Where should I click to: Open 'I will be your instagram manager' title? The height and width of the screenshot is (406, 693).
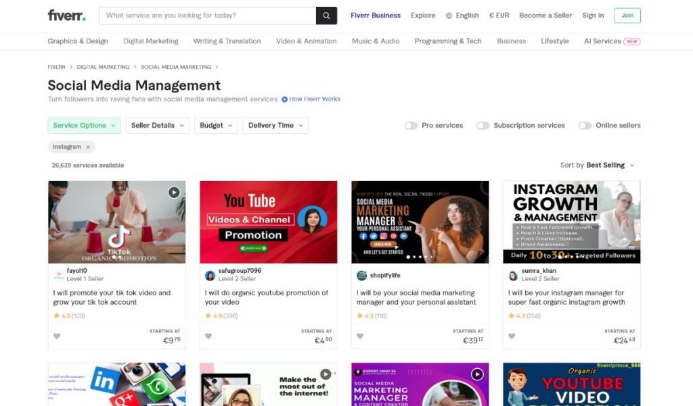[x=566, y=297]
